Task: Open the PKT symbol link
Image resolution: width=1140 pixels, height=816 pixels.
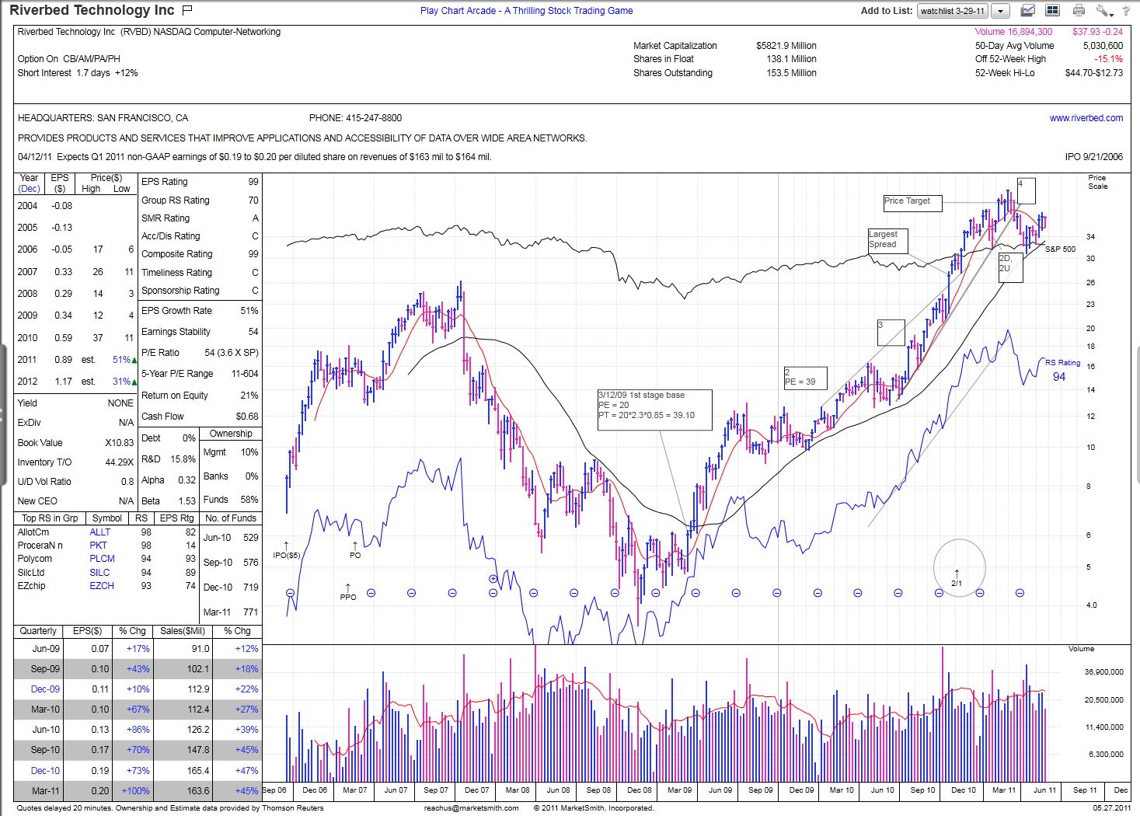Action: coord(98,546)
